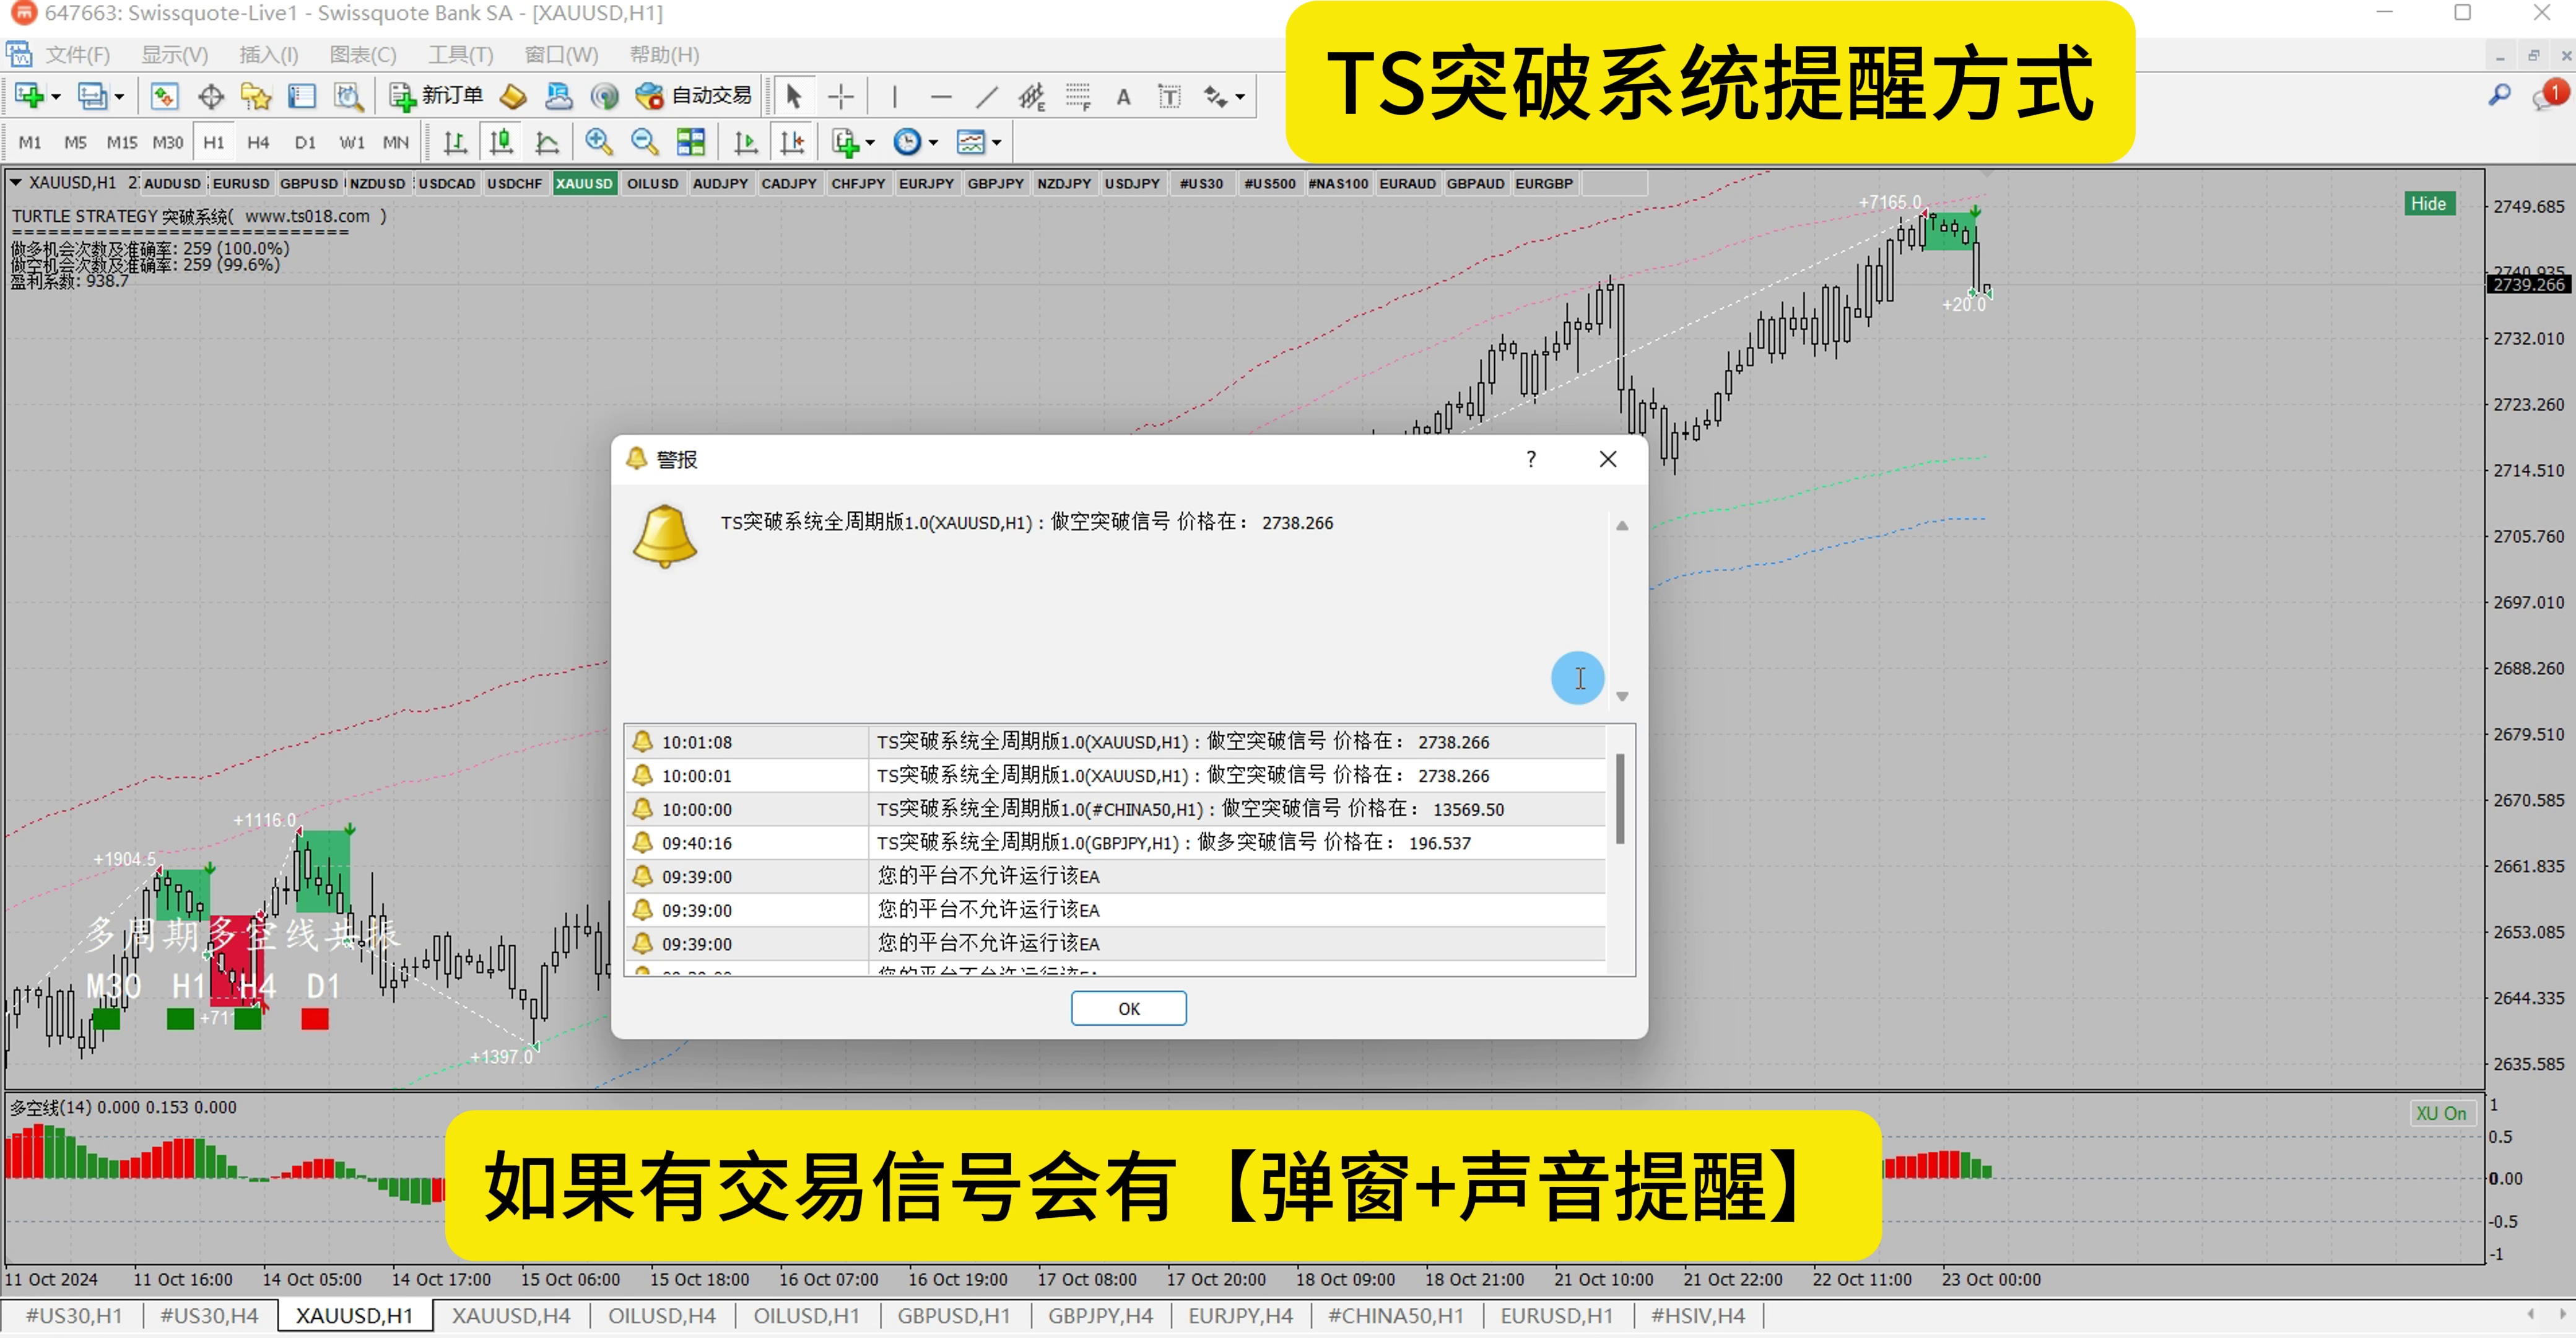This screenshot has width=2576, height=1338.
Task: Click the crosshair cursor tool
Action: tap(841, 97)
